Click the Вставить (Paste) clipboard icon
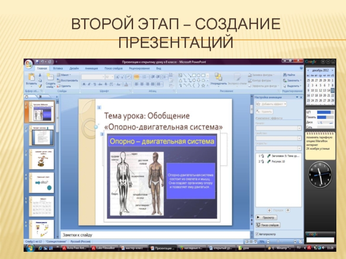This screenshot has width=346, height=259. coord(31,77)
